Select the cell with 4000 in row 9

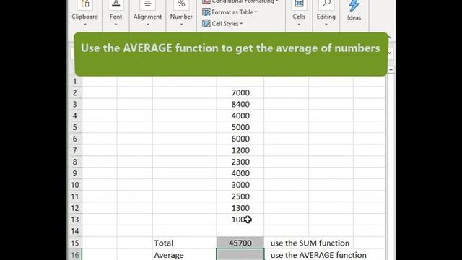click(240, 173)
